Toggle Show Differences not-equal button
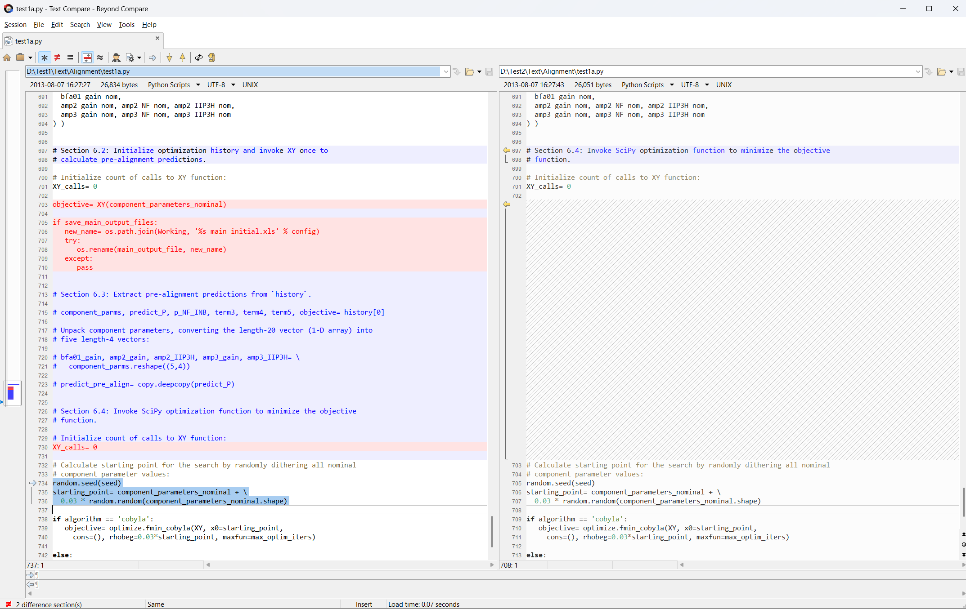Viewport: 966px width, 609px height. [x=57, y=58]
